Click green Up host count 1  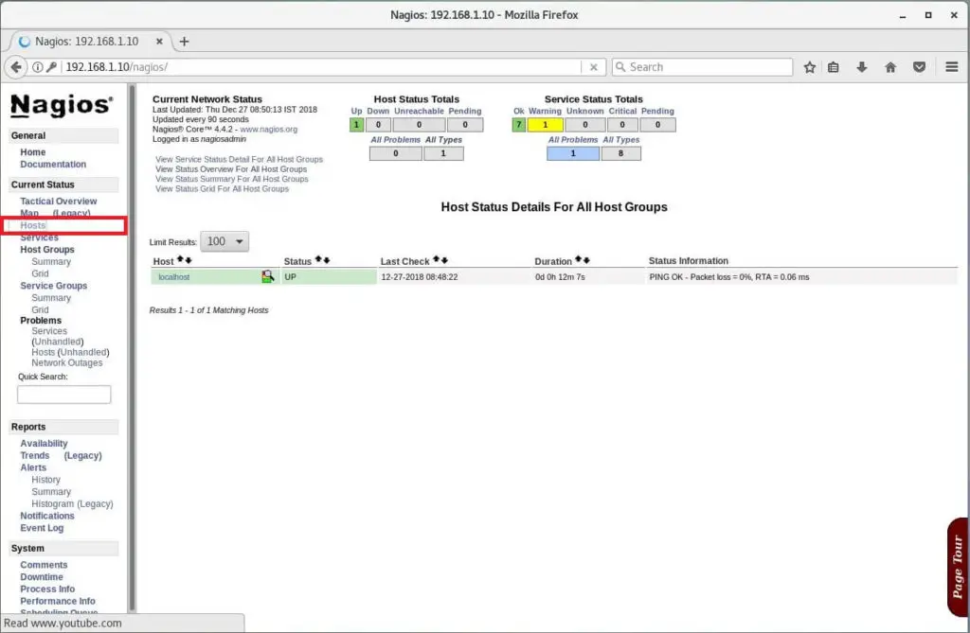pyautogui.click(x=356, y=125)
